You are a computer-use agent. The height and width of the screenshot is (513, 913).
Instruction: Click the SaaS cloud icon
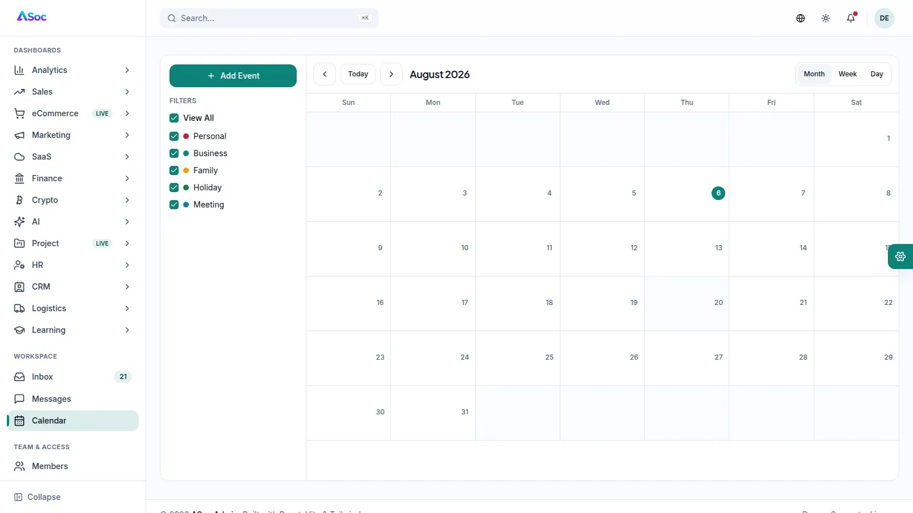tap(19, 157)
